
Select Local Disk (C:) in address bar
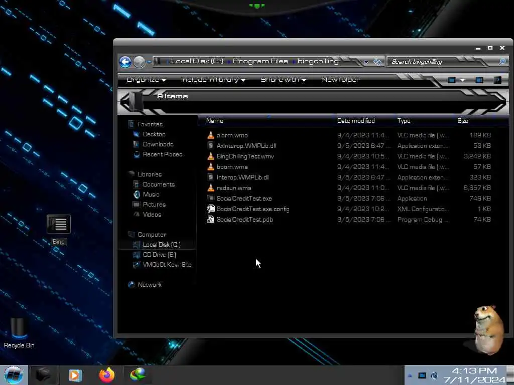[x=197, y=61]
